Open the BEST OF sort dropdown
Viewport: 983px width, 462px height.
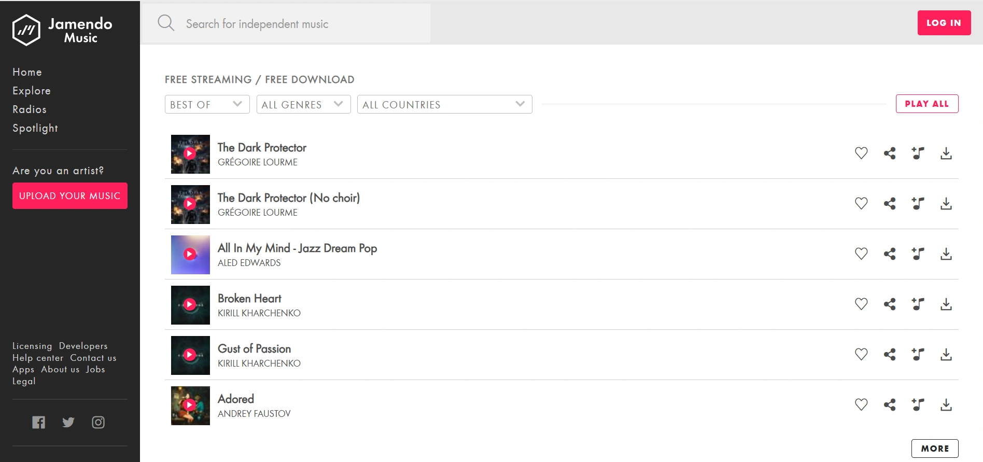tap(207, 104)
